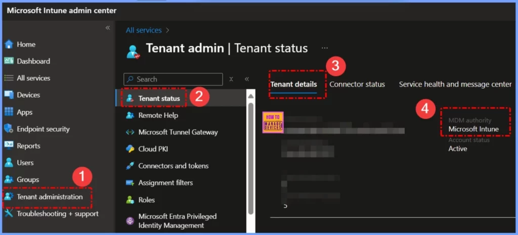The image size is (518, 235).
Task: Click the Troubleshooting wrench icon
Action: click(9, 214)
